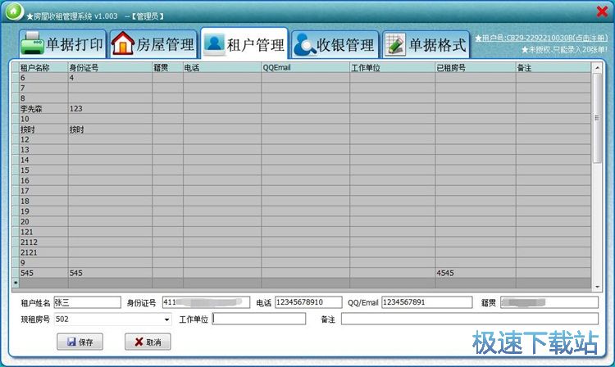Select tenant row 121

(x=301, y=232)
